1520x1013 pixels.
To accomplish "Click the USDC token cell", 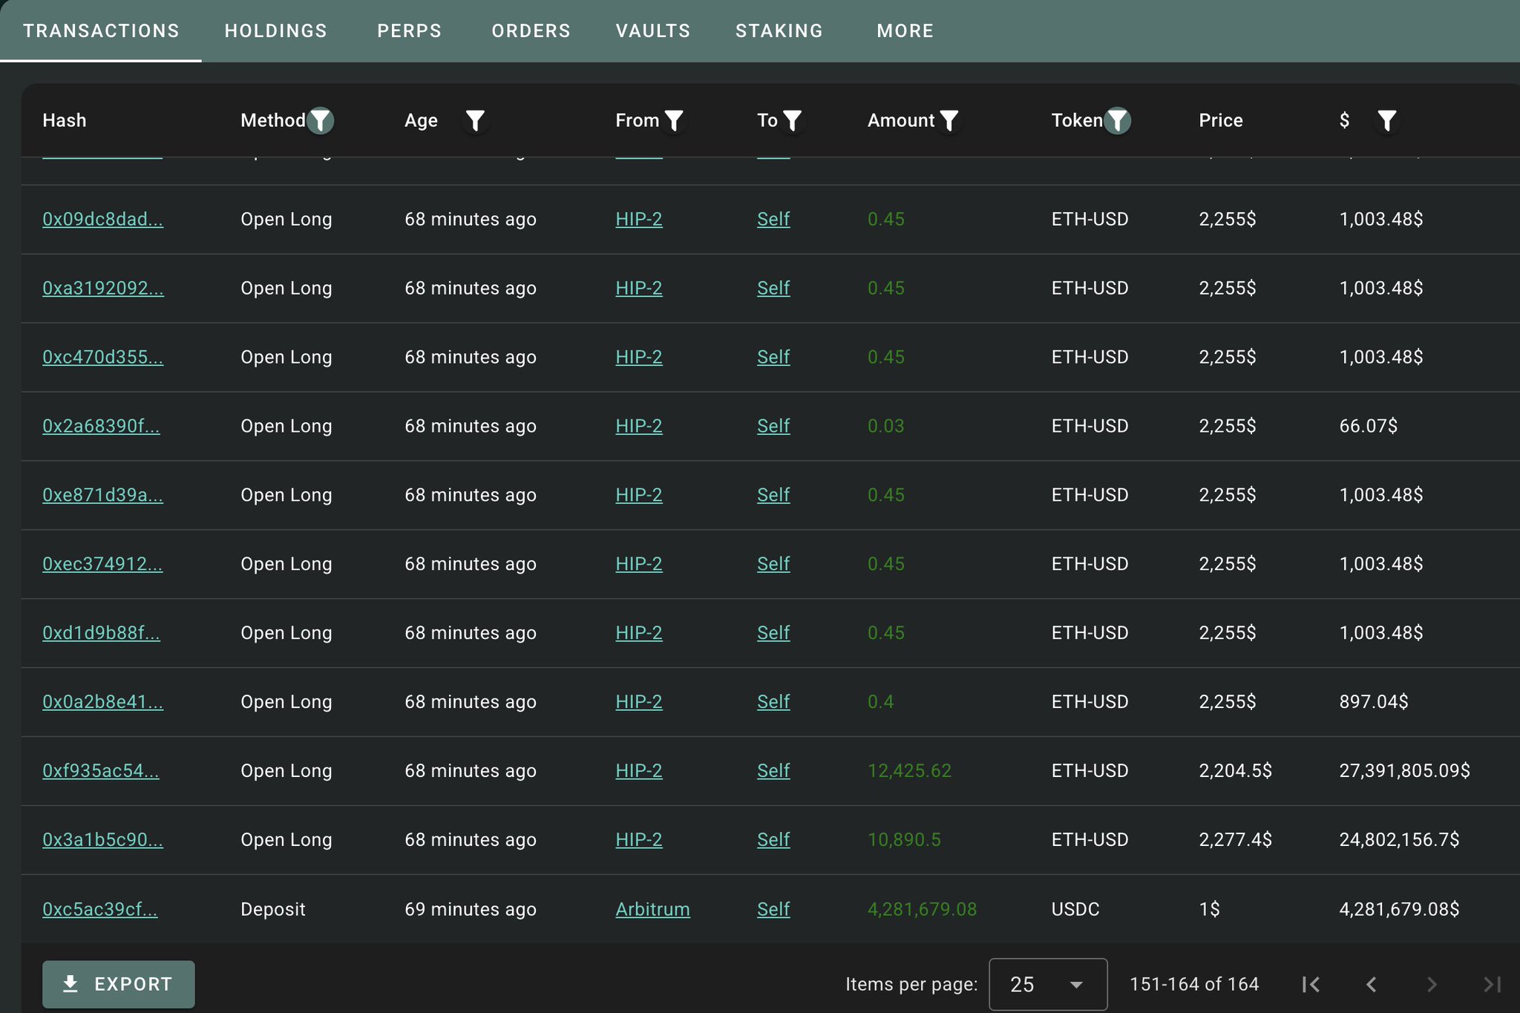I will pyautogui.click(x=1075, y=909).
